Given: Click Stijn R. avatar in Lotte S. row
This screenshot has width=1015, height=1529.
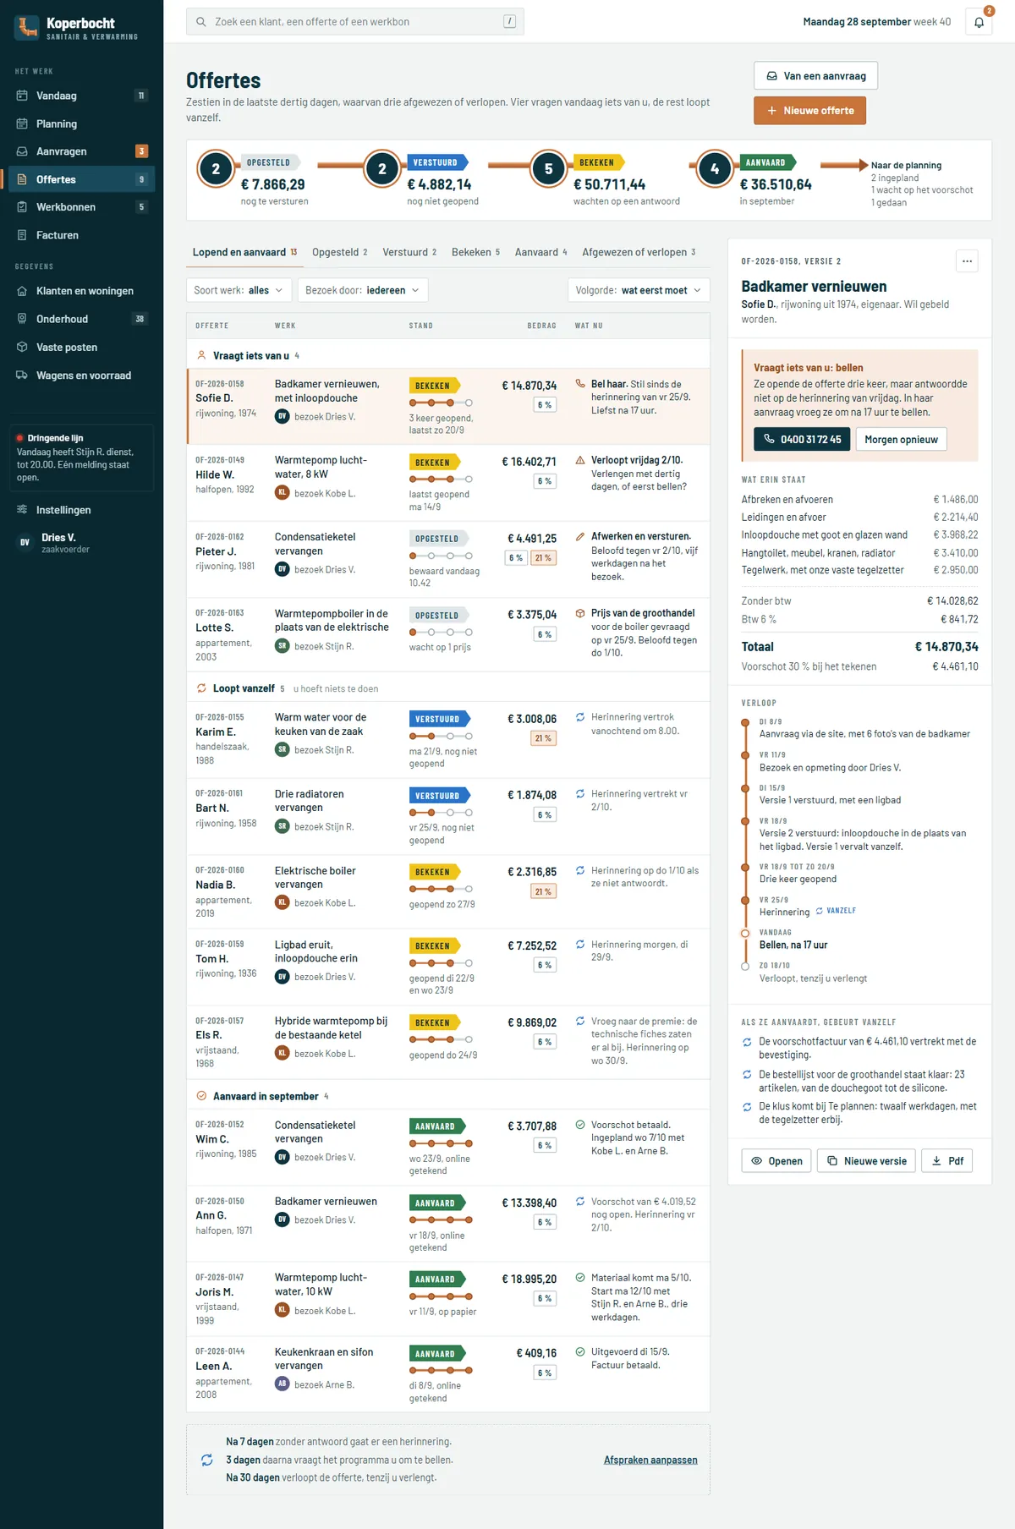Looking at the screenshot, I should [x=283, y=646].
